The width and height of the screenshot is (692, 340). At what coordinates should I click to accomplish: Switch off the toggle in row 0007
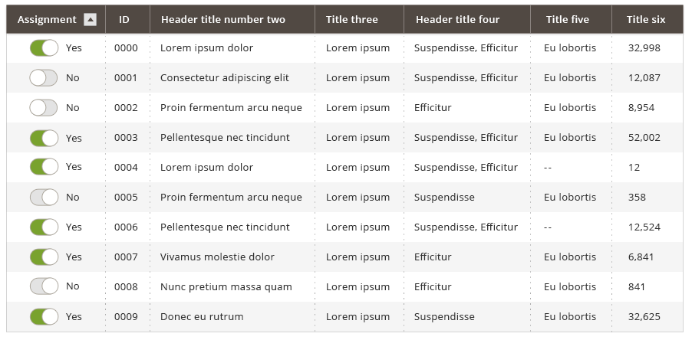click(44, 257)
